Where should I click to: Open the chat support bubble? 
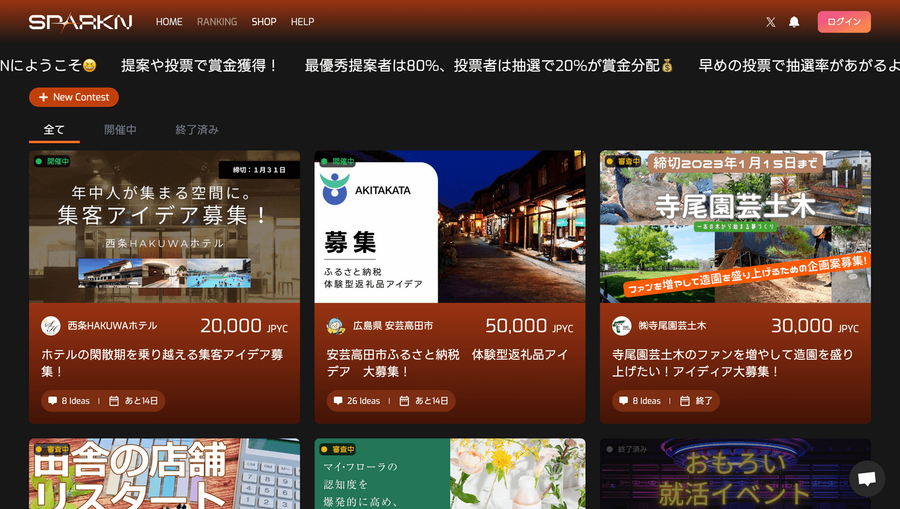pos(866,479)
